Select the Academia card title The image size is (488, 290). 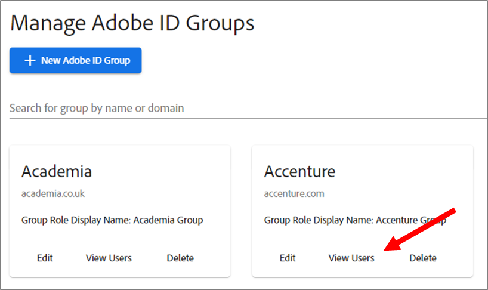(57, 171)
